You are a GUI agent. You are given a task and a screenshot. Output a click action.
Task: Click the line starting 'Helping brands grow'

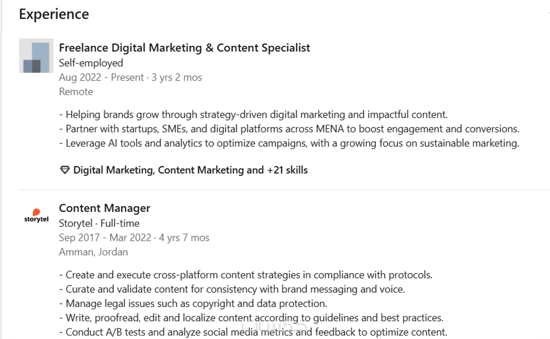pos(253,115)
